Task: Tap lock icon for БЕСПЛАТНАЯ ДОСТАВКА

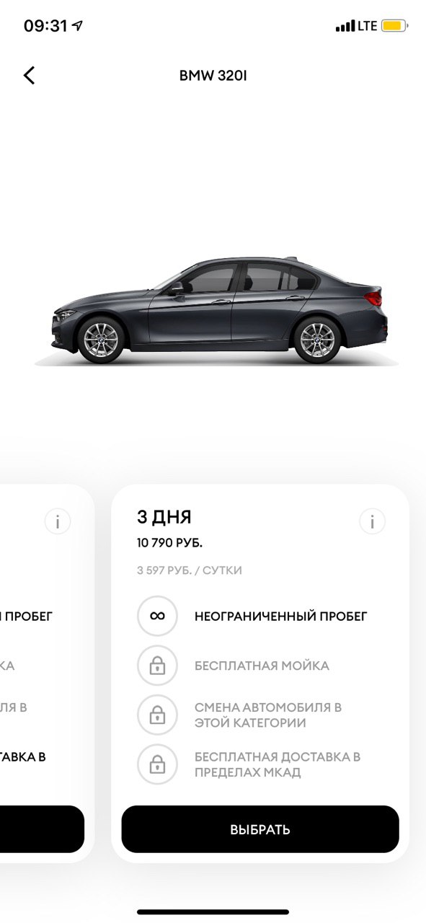Action: click(157, 764)
